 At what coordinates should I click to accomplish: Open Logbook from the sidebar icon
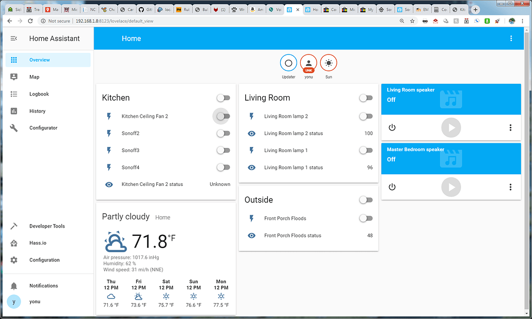click(x=14, y=93)
